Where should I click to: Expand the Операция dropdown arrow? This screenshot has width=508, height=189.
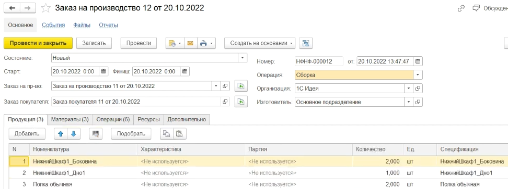[418, 75]
